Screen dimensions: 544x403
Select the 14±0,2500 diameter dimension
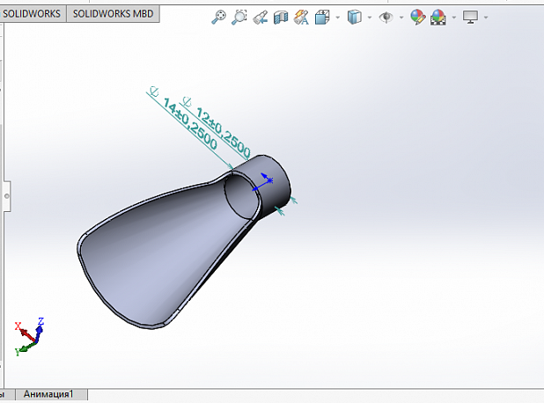191,123
